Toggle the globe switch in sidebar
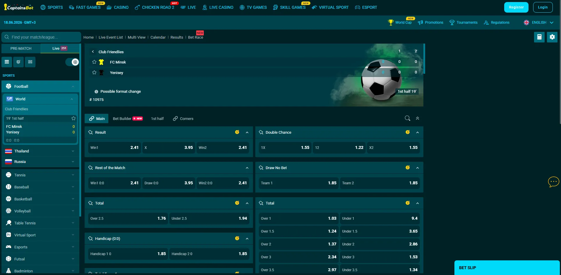 tap(72, 62)
